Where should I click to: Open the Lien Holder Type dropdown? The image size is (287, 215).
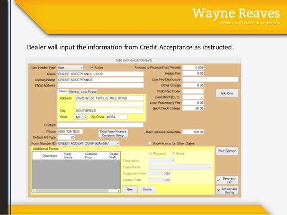pos(70,68)
